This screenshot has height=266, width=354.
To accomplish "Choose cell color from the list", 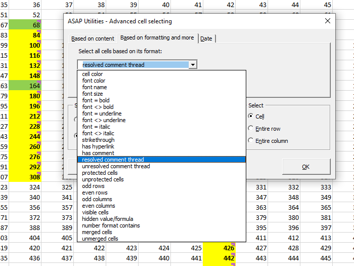I will tap(161, 74).
